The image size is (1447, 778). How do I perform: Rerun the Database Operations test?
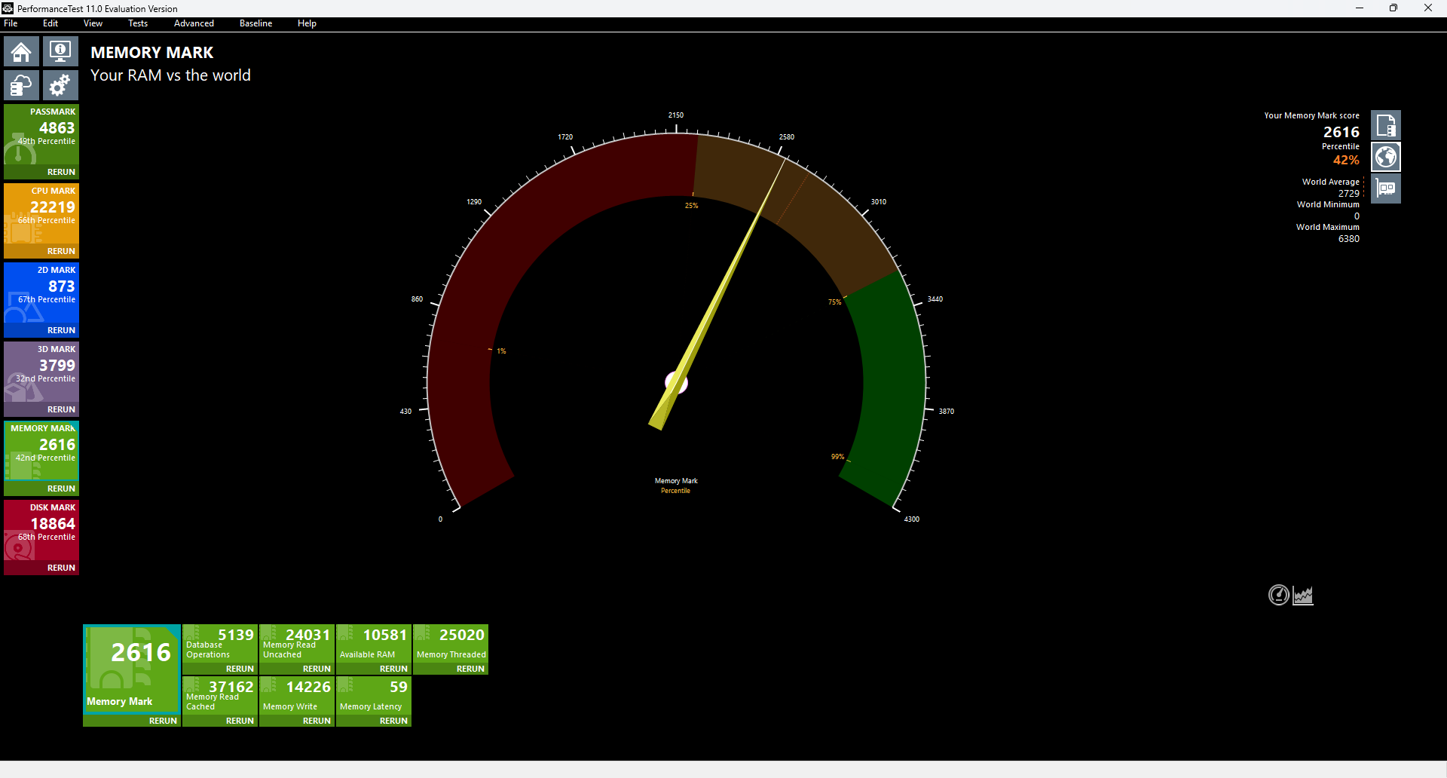(x=240, y=669)
